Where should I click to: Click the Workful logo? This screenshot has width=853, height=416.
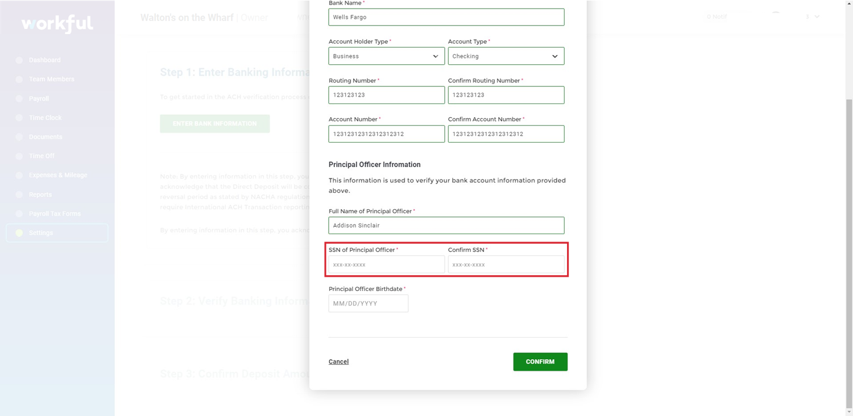coord(57,24)
